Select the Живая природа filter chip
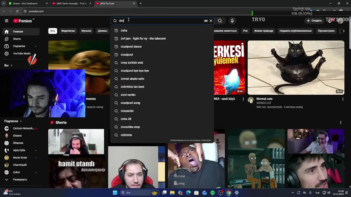This screenshot has height=197, width=351. [264, 31]
